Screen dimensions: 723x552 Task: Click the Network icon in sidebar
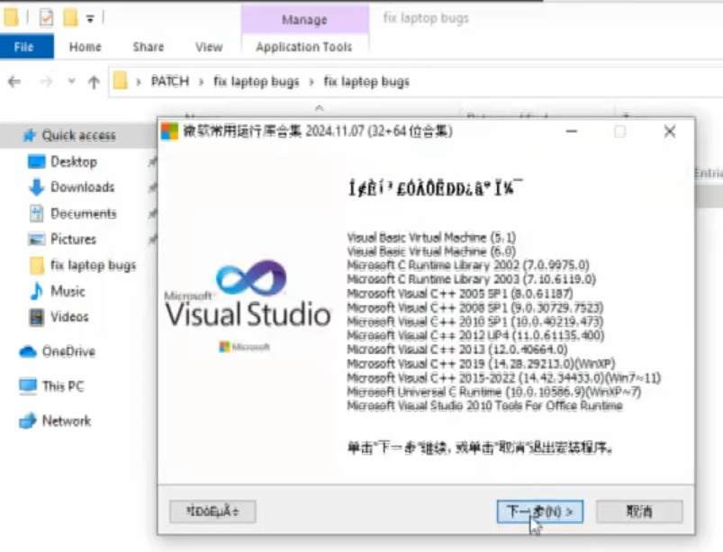pyautogui.click(x=28, y=421)
